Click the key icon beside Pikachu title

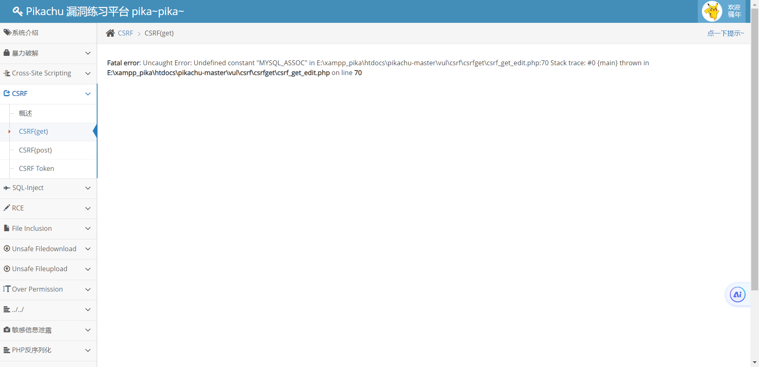pos(18,11)
